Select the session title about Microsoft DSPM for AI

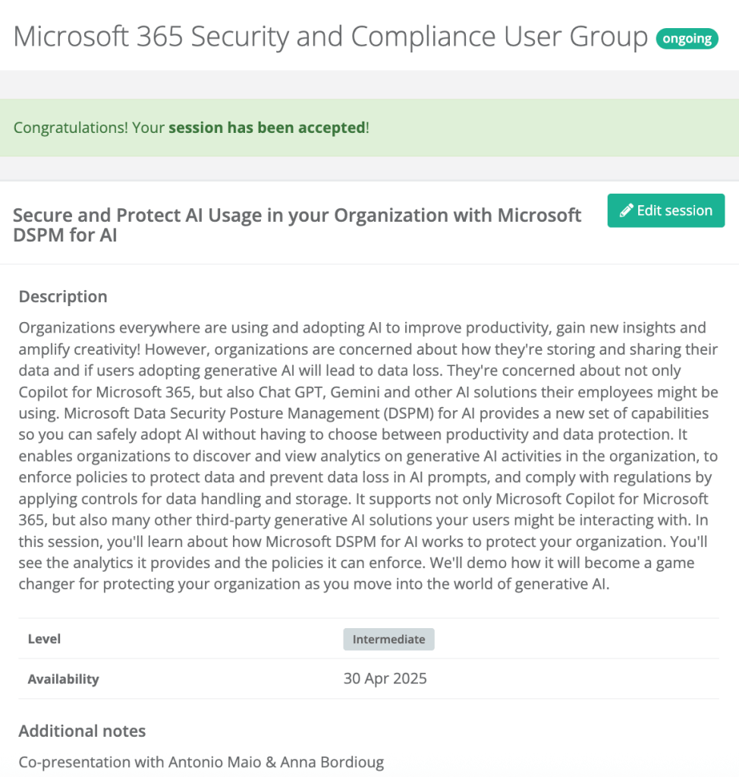297,225
